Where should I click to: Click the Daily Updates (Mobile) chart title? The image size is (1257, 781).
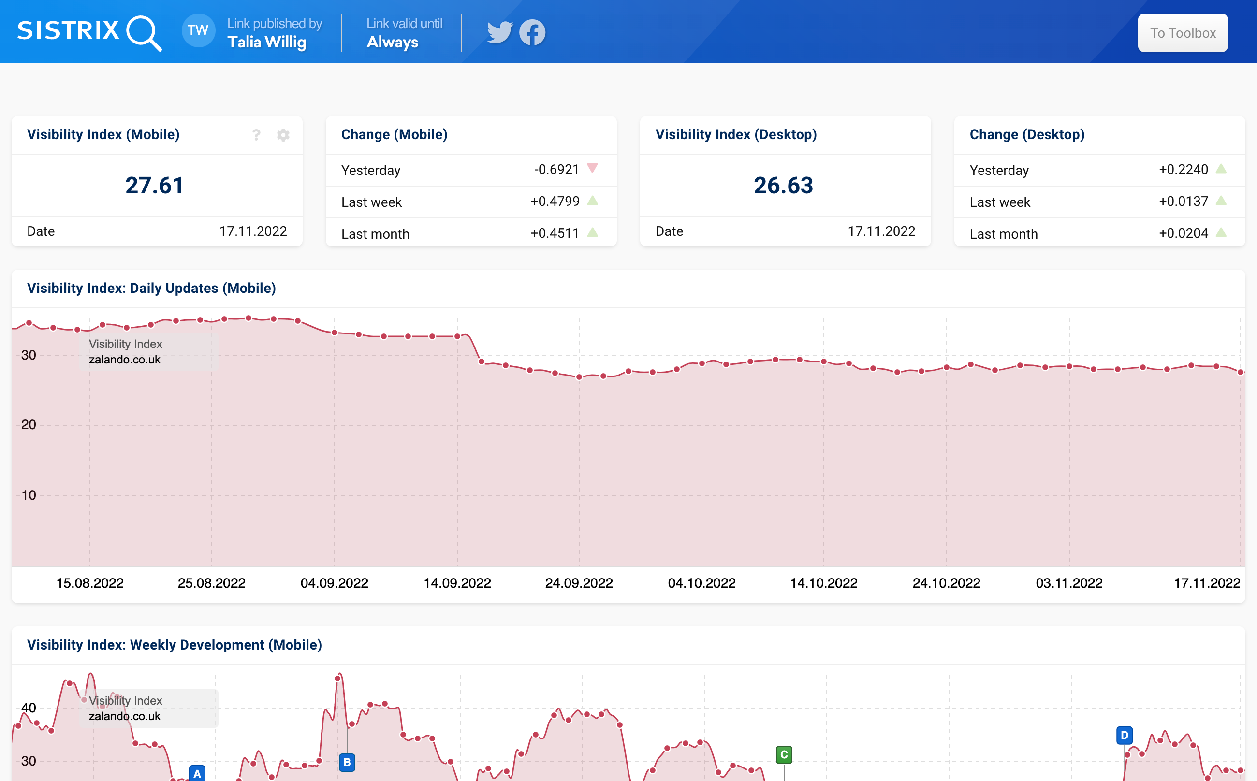(151, 288)
